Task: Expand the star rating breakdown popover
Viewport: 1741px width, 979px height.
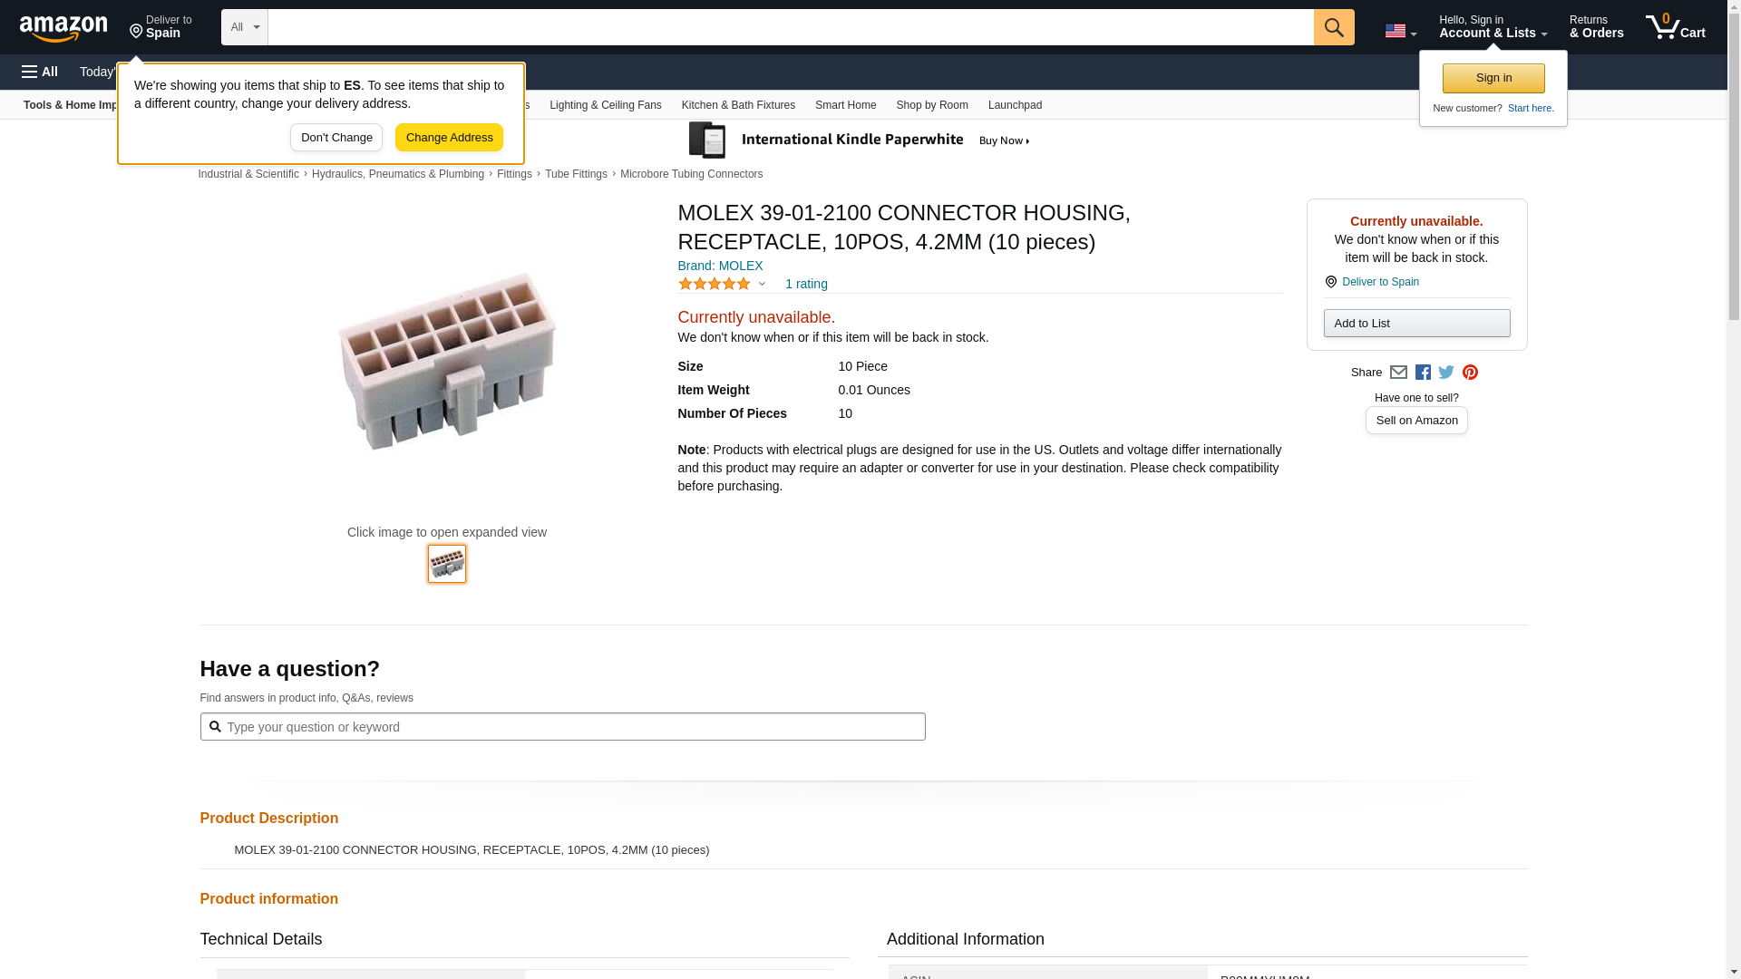Action: [762, 285]
